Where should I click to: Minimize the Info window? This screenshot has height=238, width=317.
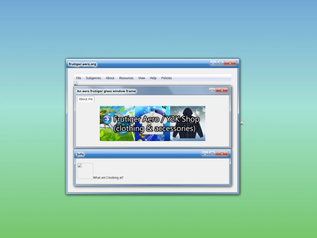205,153
